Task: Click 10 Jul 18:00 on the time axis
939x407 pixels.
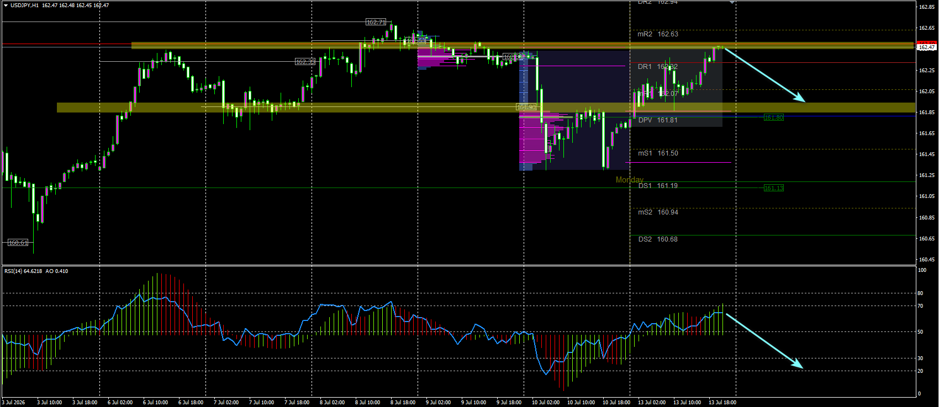Action: (x=616, y=403)
